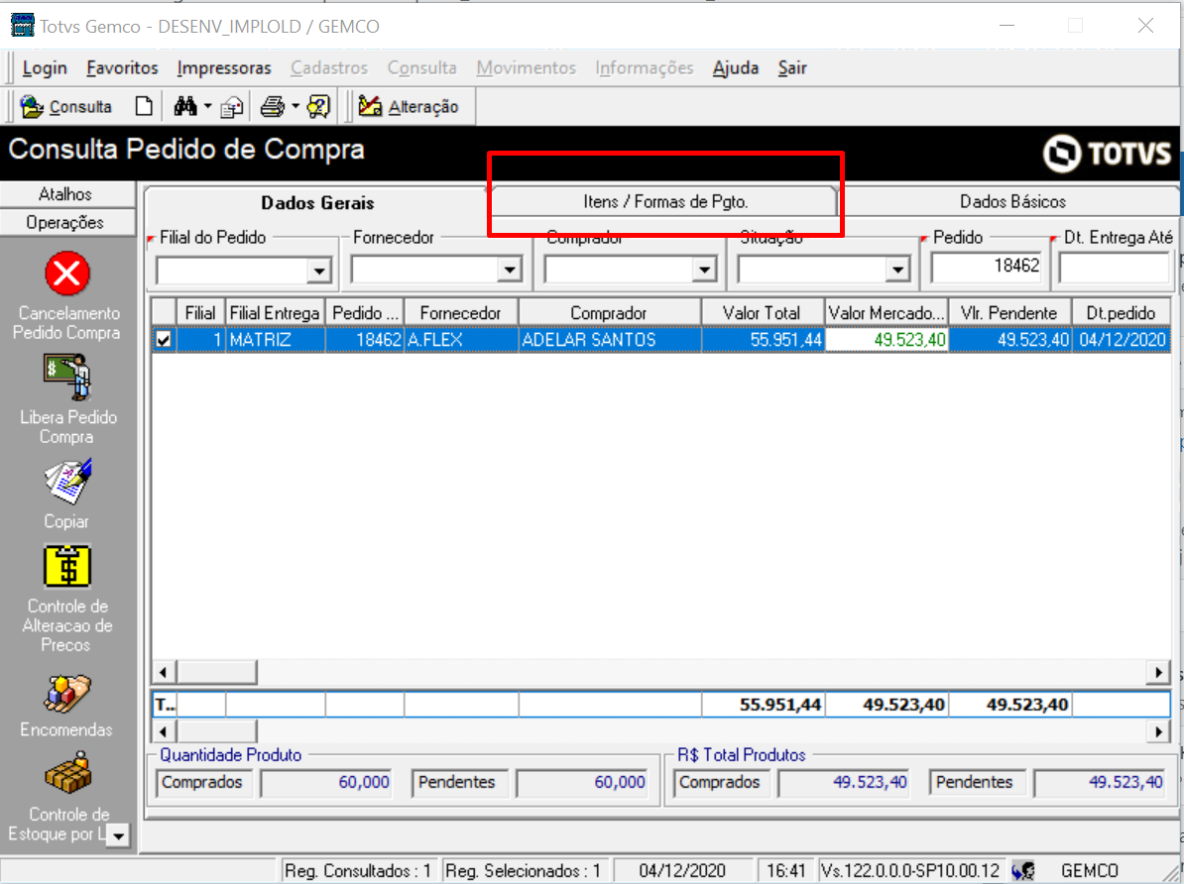The width and height of the screenshot is (1184, 884).
Task: Click the Comprador column header
Action: [x=609, y=312]
